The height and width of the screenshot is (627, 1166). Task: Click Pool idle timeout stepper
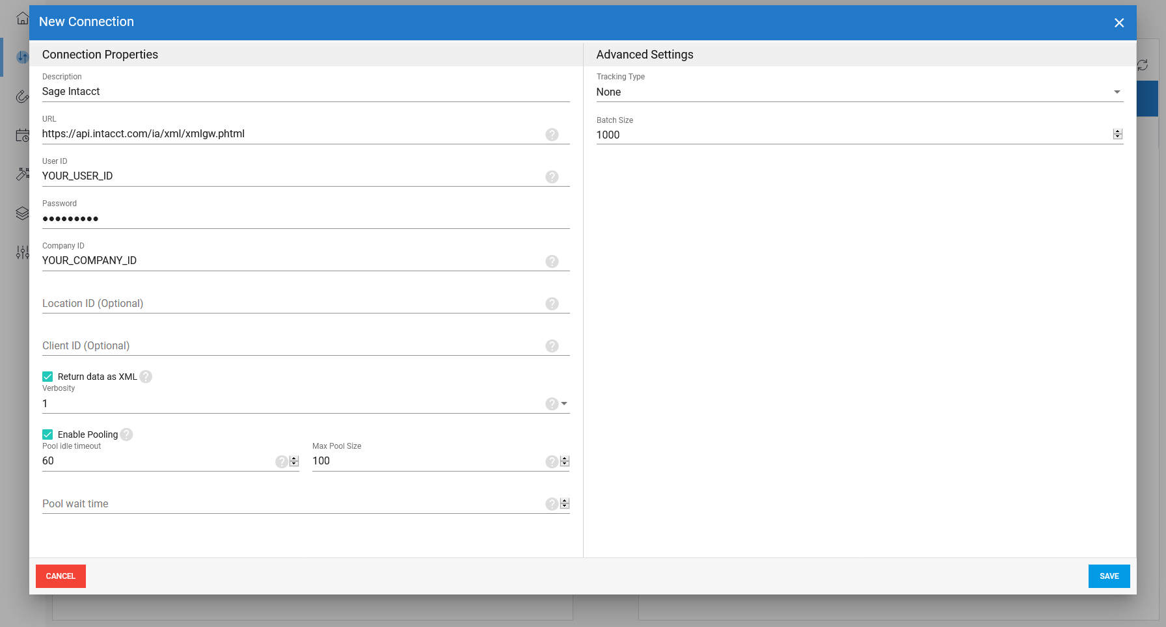294,461
